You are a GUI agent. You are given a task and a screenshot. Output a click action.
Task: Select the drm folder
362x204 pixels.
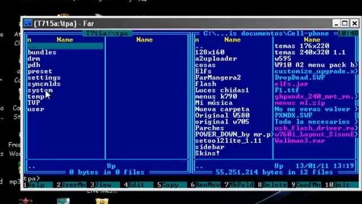[x=34, y=59]
